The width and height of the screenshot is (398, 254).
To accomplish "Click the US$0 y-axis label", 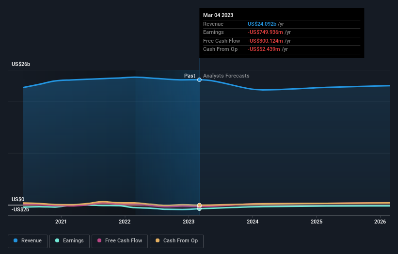I will tap(18, 199).
